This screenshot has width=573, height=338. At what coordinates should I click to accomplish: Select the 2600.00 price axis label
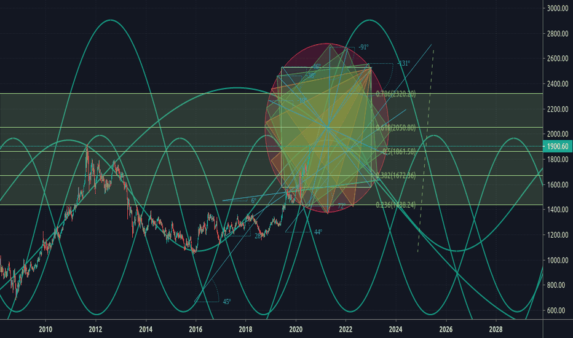point(558,58)
